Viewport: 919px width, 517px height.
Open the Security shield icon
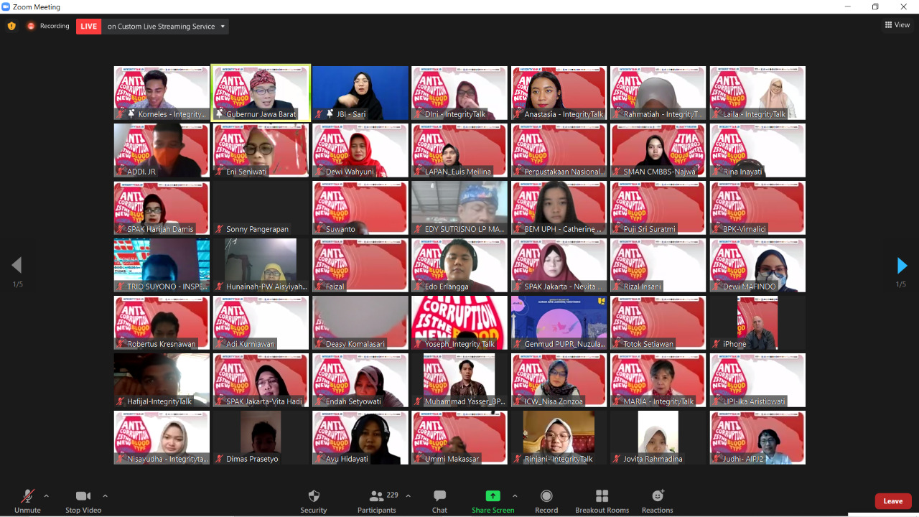(x=313, y=497)
